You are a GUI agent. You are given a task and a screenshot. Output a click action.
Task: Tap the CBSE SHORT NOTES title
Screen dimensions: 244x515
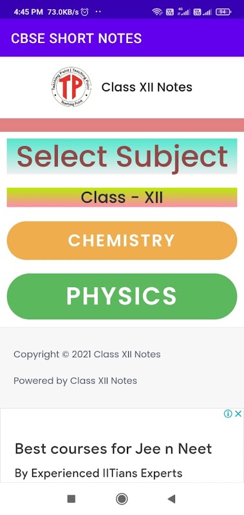tap(76, 38)
